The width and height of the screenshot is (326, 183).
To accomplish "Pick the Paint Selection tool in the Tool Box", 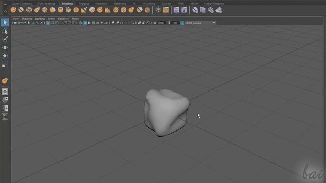I will (5, 39).
